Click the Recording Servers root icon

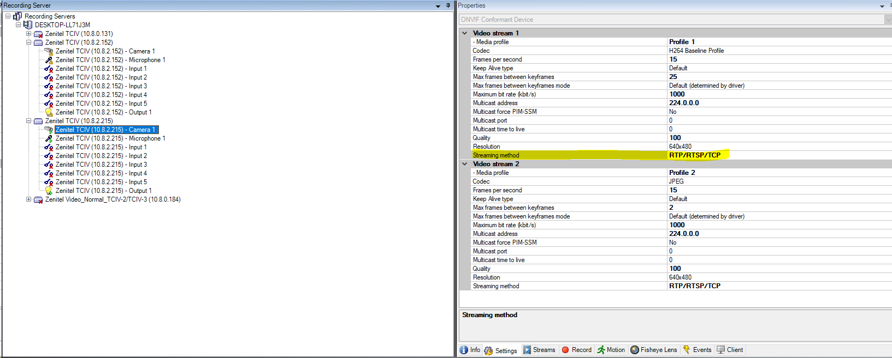point(17,16)
